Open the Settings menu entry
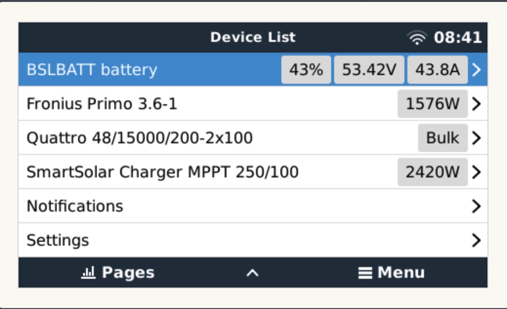Screen dimensions: 507x309 click(58, 240)
